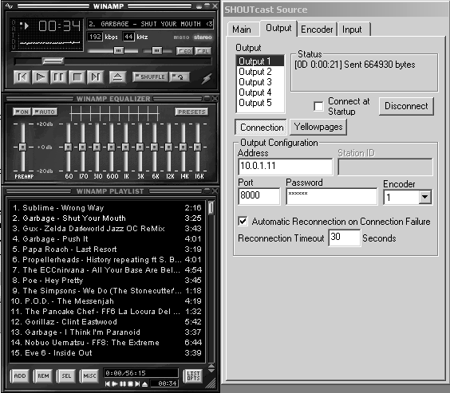450x393 pixels.
Task: Click the Winamp play button
Action: [x=40, y=77]
